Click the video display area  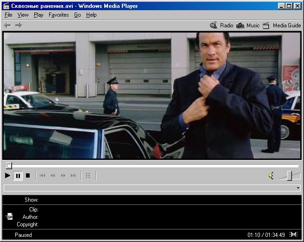pyautogui.click(x=152, y=96)
